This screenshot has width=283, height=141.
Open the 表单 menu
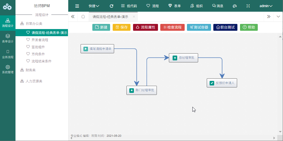[x=174, y=6]
